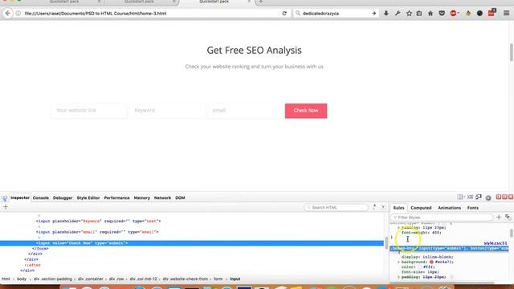Reload the current page

(284, 14)
